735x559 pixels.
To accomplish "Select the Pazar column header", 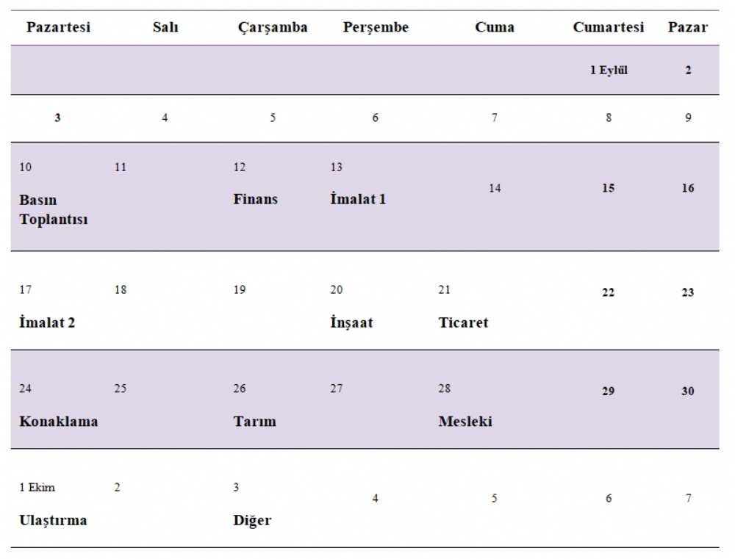I will tap(687, 28).
